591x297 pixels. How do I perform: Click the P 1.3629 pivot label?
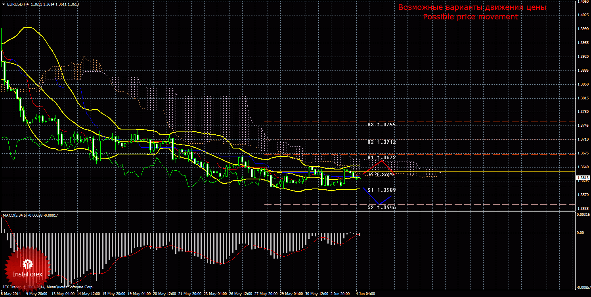pyautogui.click(x=382, y=174)
